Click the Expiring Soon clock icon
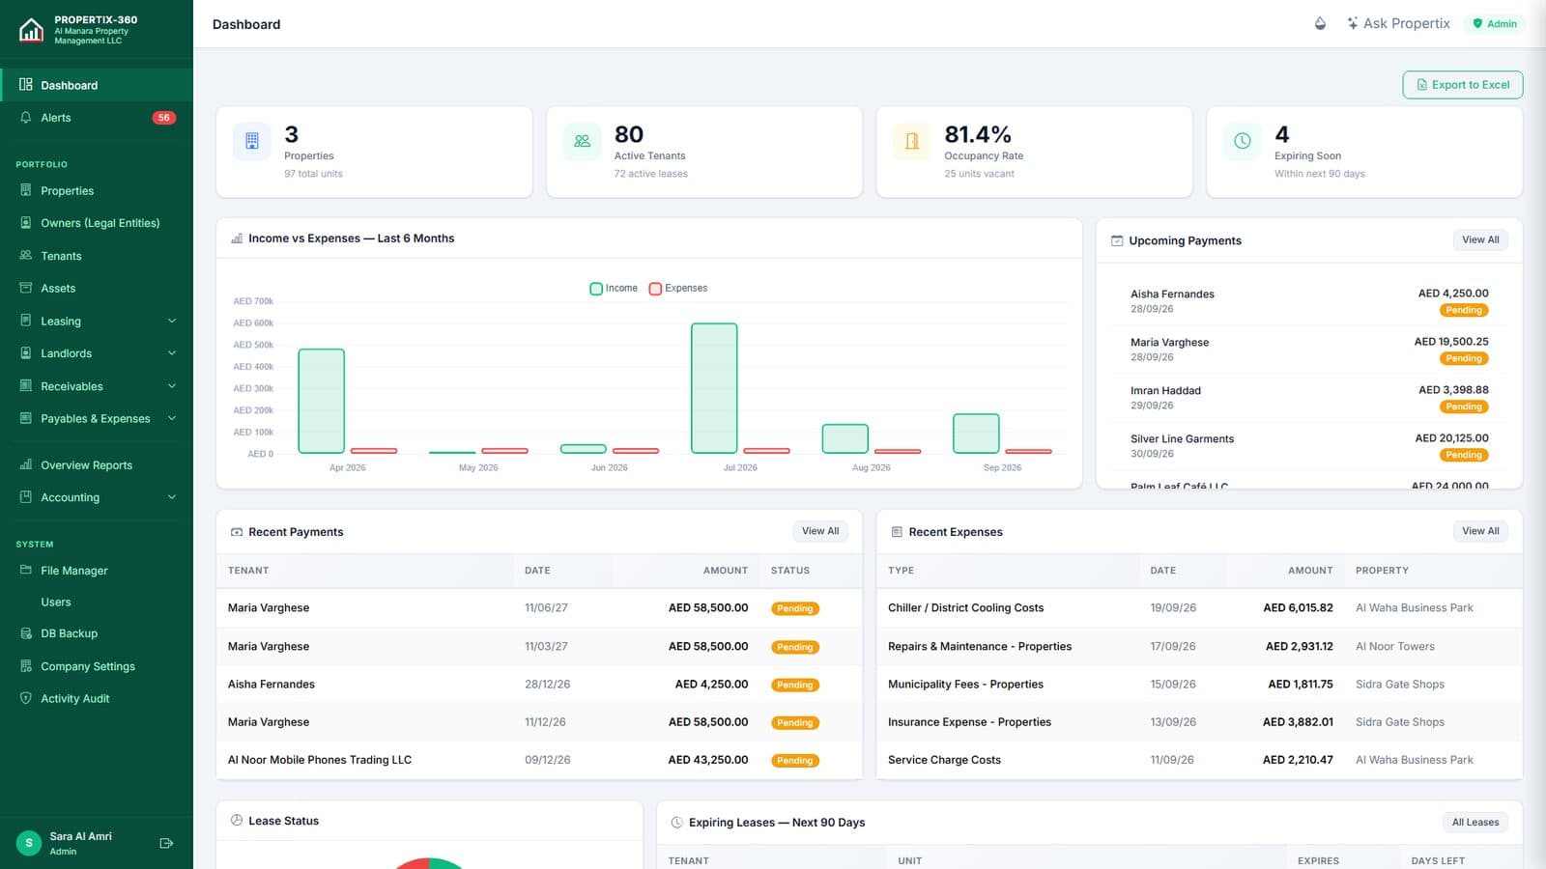This screenshot has width=1546, height=869. point(1243,141)
